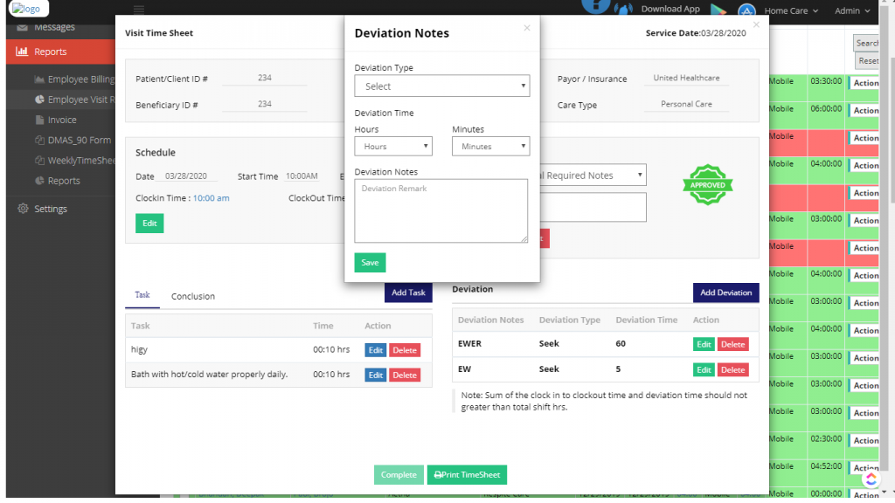Click the Messages envelope icon

coord(22,27)
